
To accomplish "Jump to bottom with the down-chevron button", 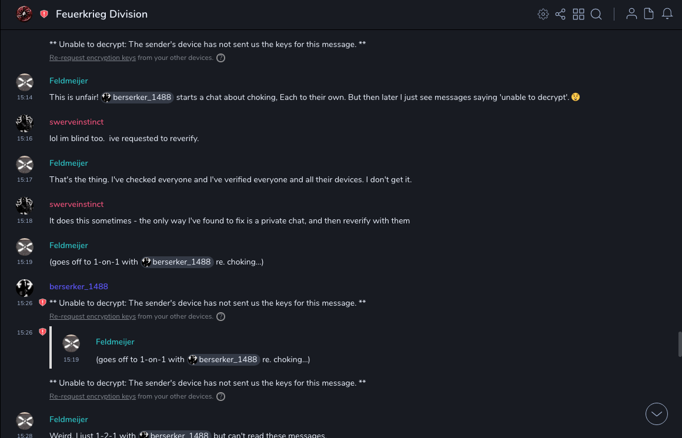I will [657, 414].
